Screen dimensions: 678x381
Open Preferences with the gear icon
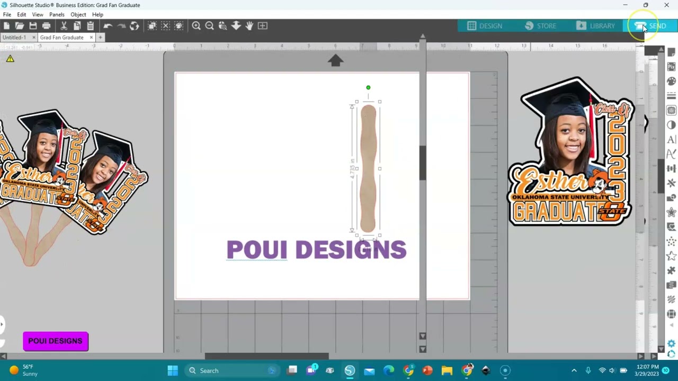coord(671,343)
